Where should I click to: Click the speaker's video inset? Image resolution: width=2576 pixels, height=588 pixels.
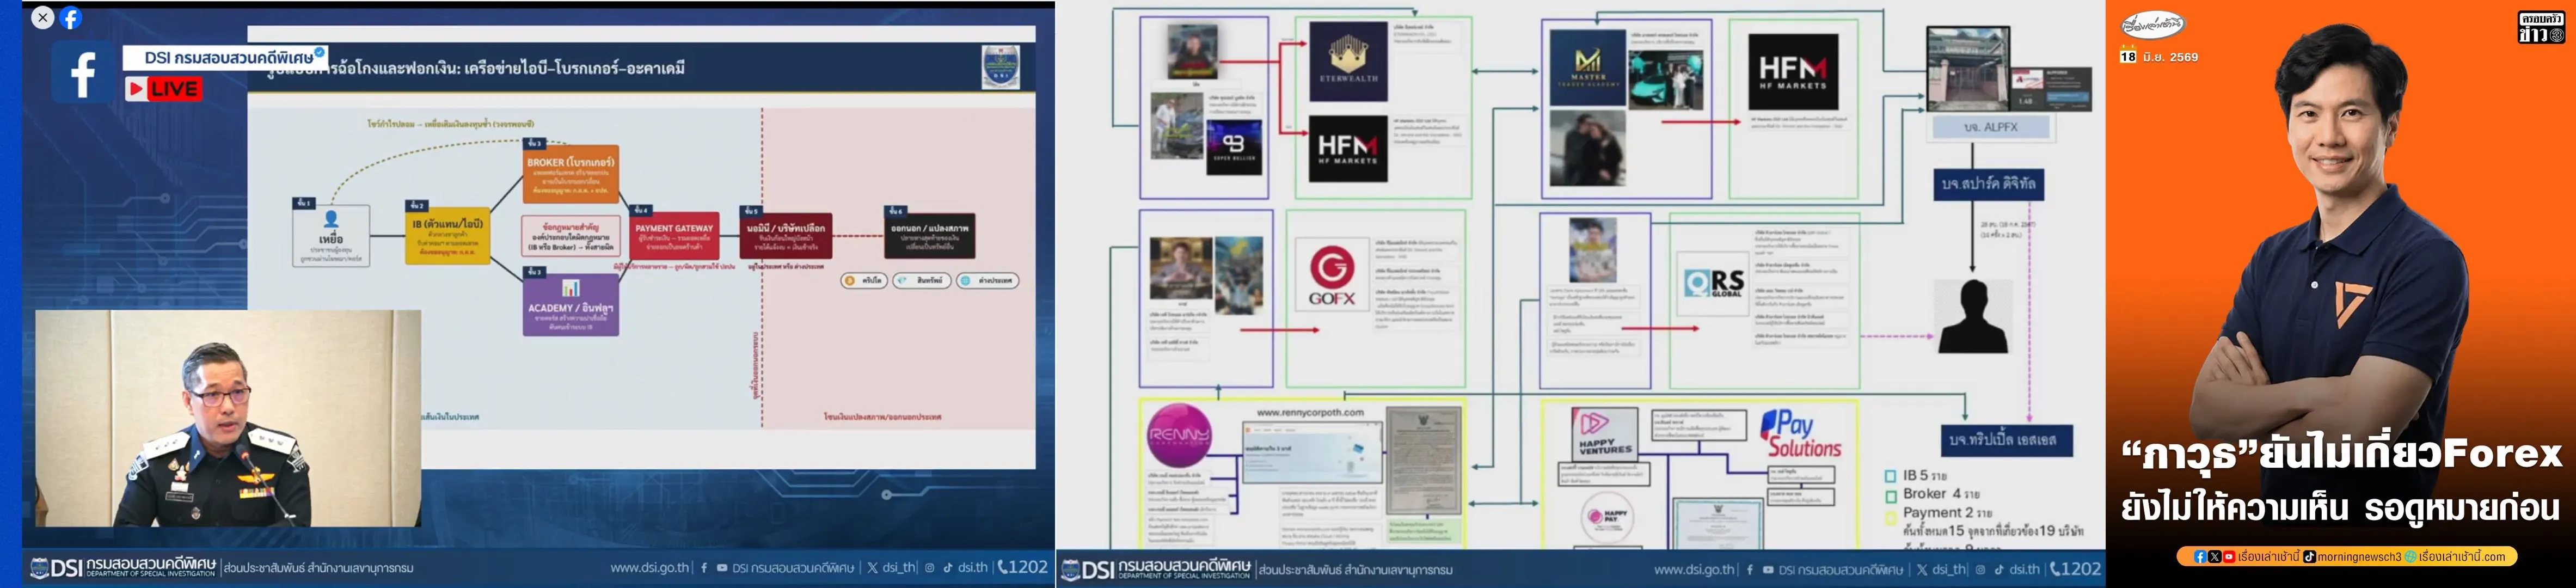228,418
